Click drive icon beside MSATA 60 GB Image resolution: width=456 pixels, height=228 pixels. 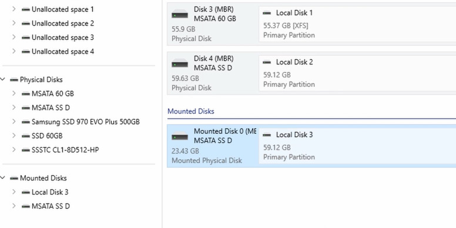26,94
